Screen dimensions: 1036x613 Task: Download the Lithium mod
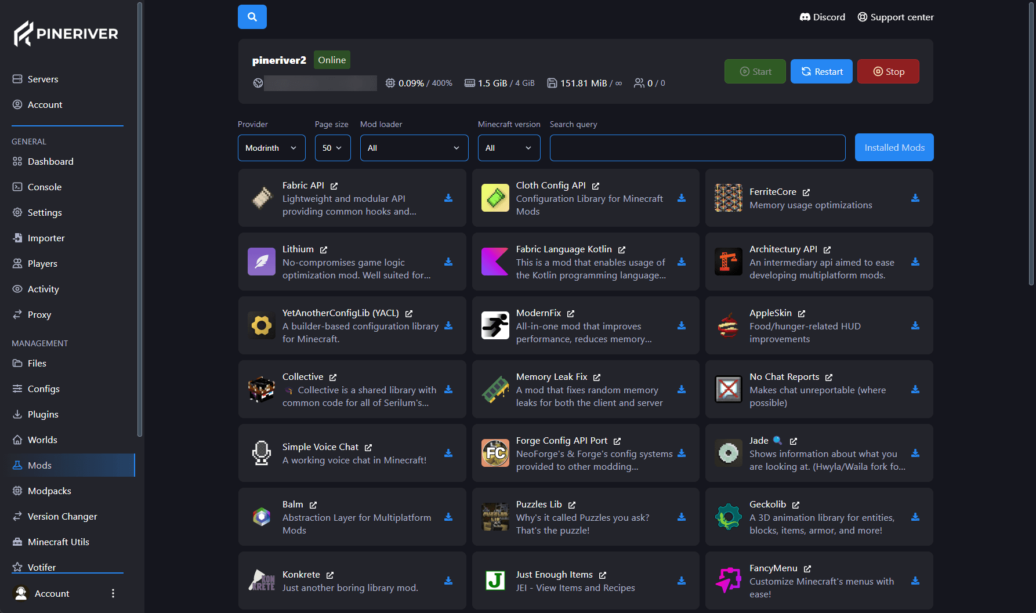point(448,262)
